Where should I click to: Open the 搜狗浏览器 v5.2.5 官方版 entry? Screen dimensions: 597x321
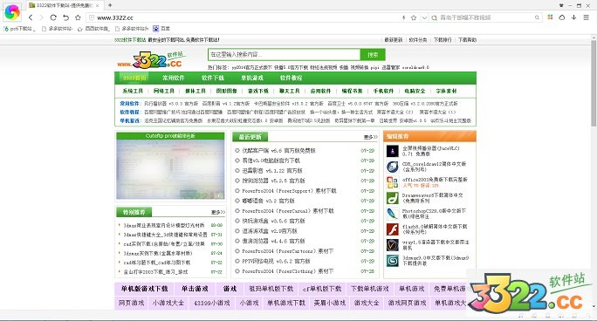pyautogui.click(x=273, y=181)
